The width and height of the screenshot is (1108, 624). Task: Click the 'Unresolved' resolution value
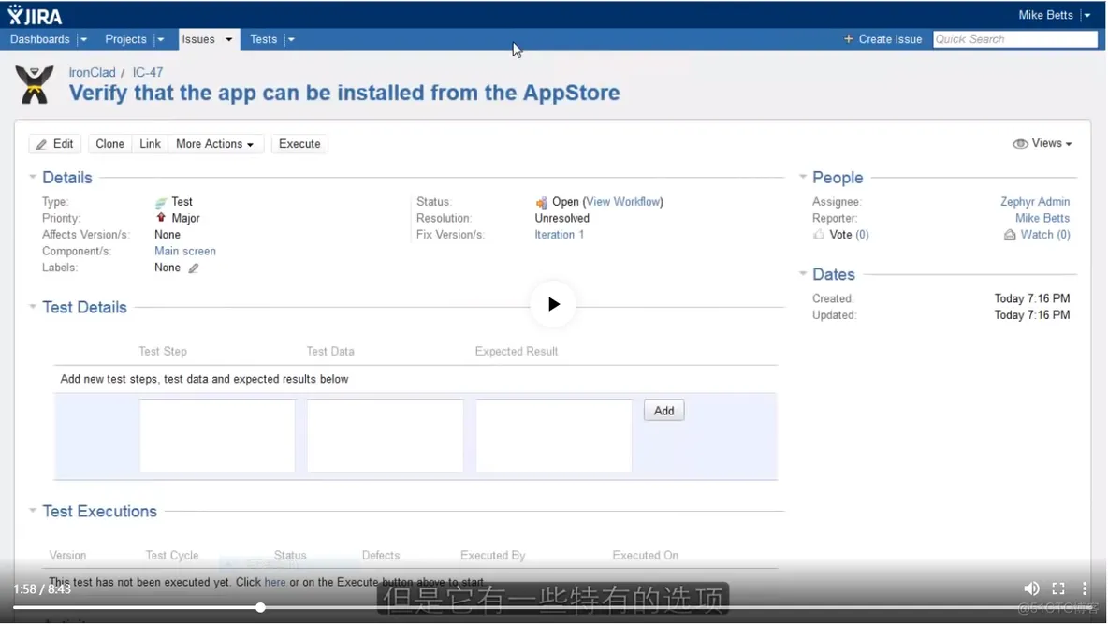(x=561, y=218)
